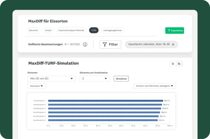Click the info icon beside filtered responses
The height and width of the screenshot is (139, 210).
point(85,44)
